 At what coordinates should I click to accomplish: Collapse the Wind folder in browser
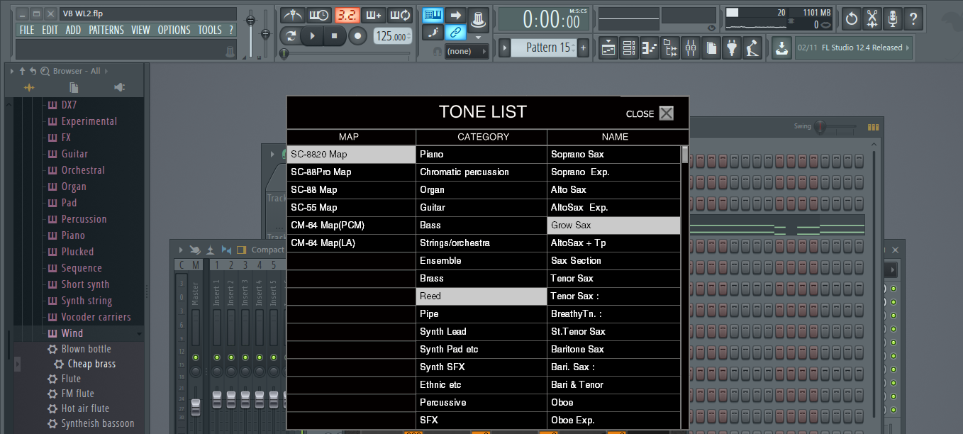coord(72,333)
